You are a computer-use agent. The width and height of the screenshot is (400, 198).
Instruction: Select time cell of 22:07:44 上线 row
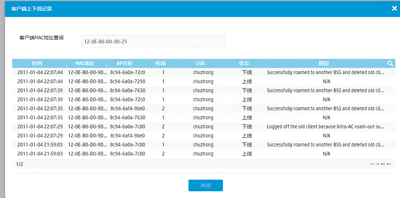pyautogui.click(x=40, y=82)
